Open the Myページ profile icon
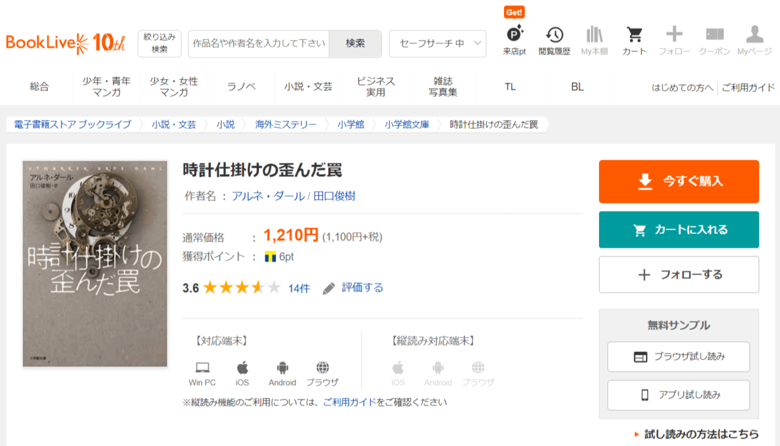This screenshot has height=446, width=780. click(754, 35)
